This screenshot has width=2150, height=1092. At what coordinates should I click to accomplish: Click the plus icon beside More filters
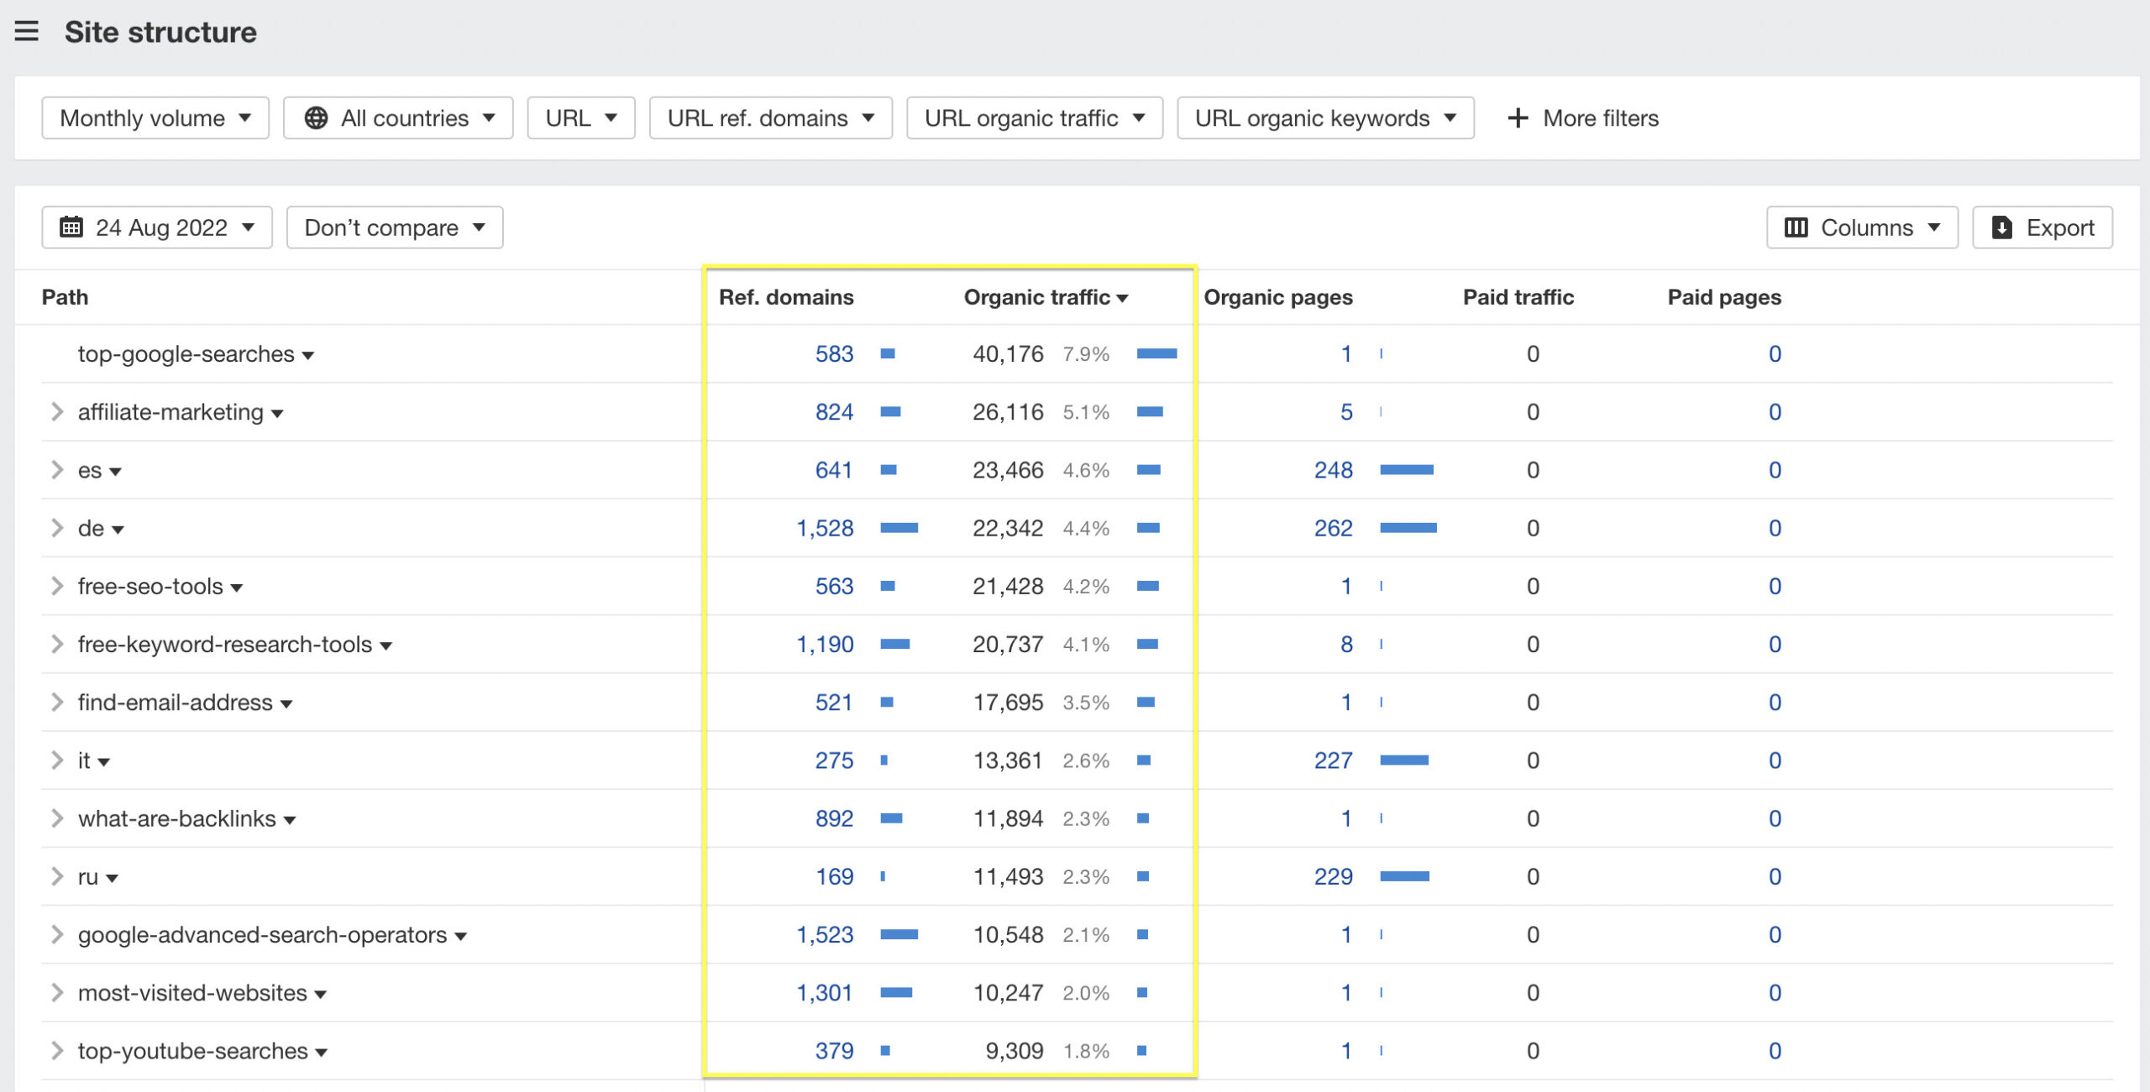point(1519,118)
